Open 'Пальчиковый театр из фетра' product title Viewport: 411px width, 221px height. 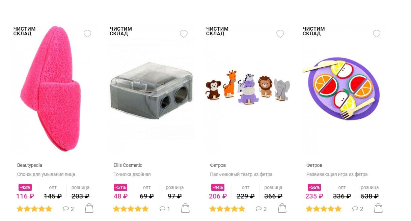(241, 174)
